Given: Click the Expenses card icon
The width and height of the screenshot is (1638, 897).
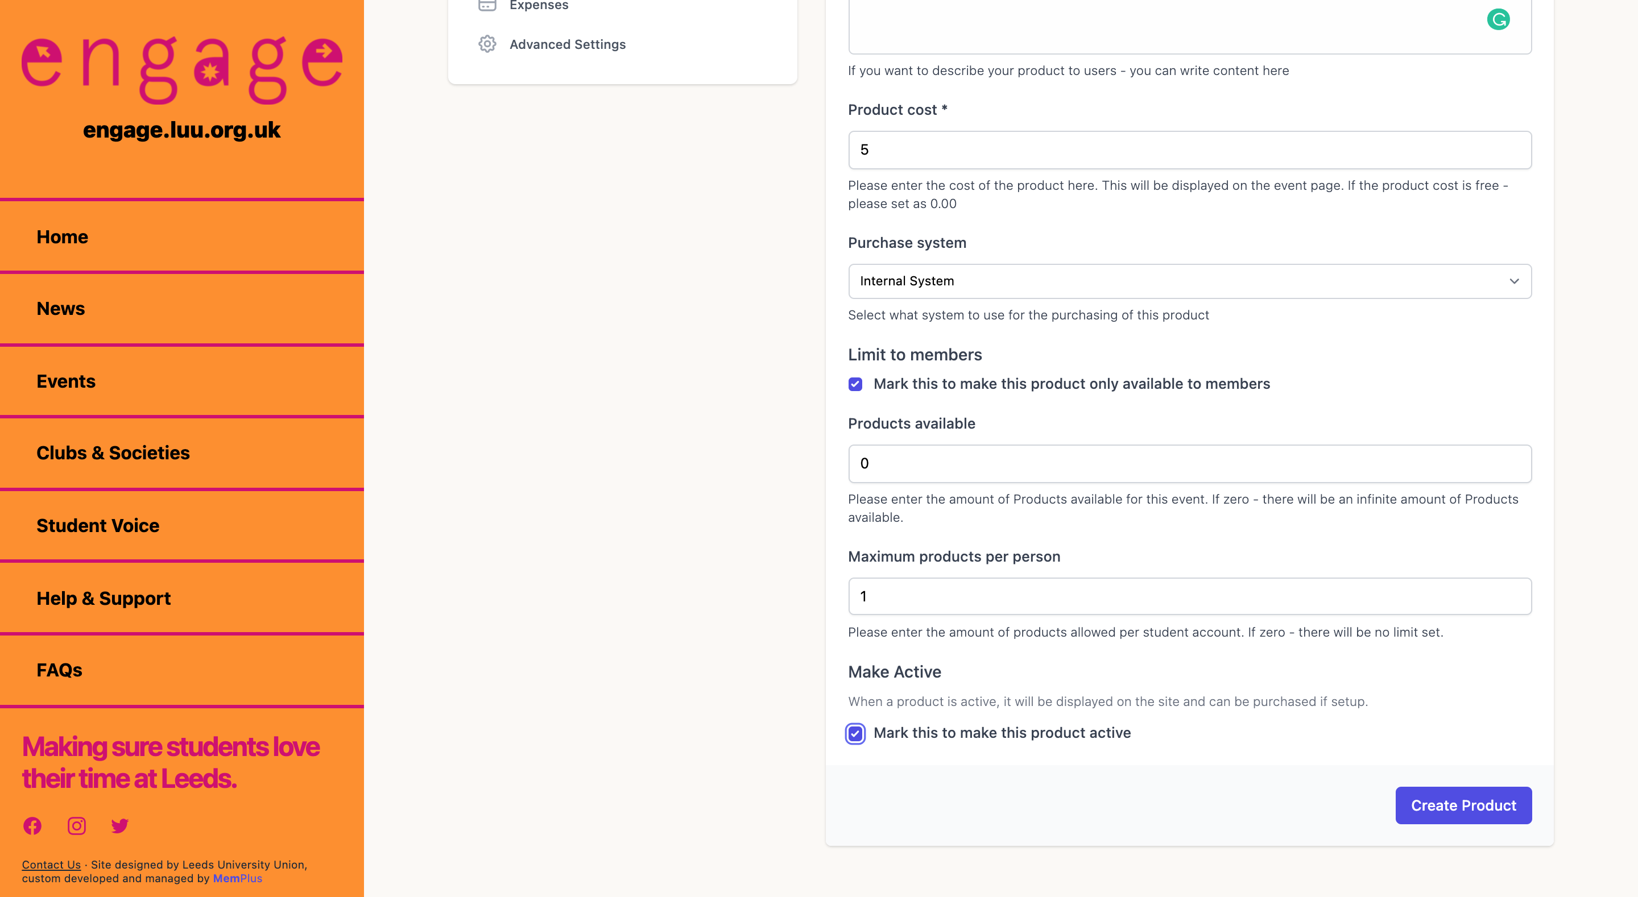Looking at the screenshot, I should (x=487, y=5).
